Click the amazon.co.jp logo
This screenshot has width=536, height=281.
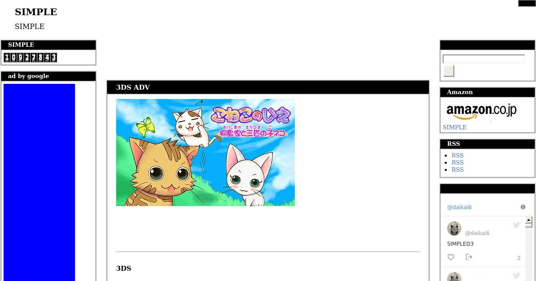pos(481,111)
